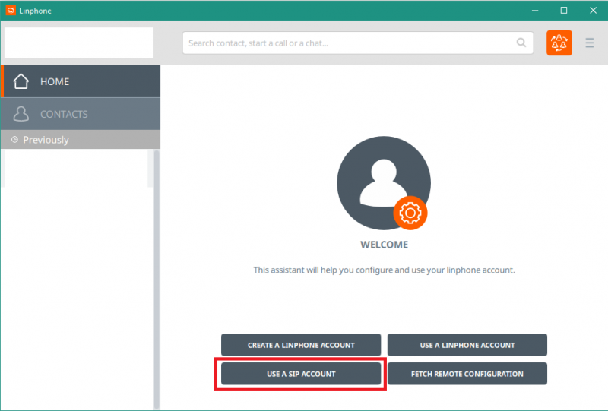Click the Contacts person icon
608x411 pixels.
pos(21,114)
